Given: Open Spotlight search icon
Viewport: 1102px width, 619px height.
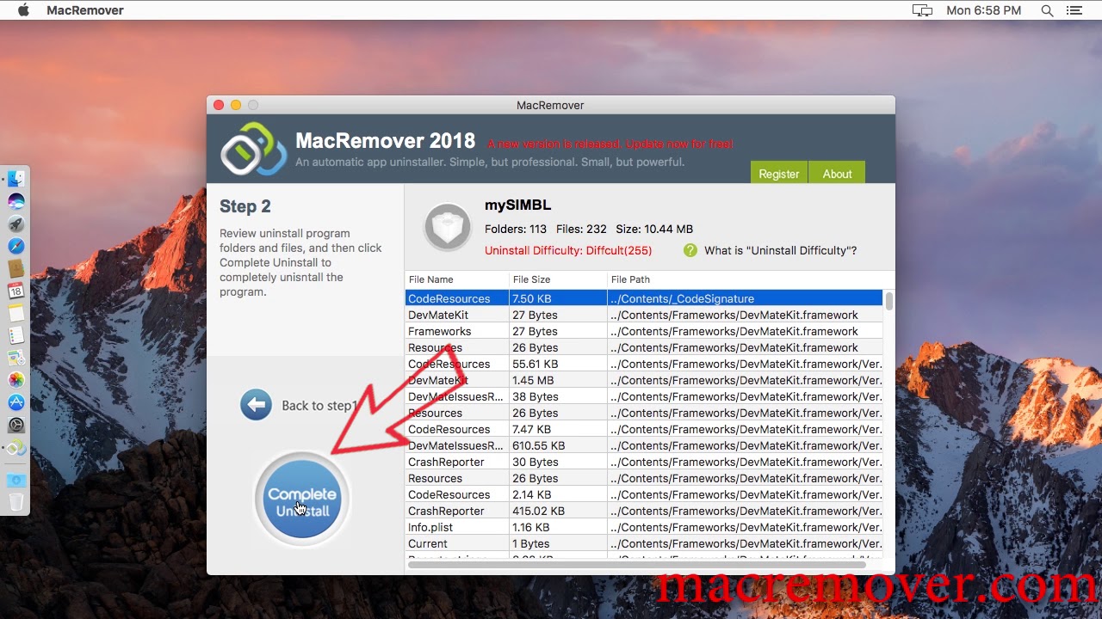Looking at the screenshot, I should click(1047, 10).
